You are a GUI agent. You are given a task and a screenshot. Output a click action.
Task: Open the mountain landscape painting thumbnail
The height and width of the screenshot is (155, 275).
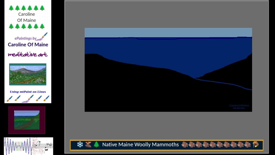coord(28,74)
